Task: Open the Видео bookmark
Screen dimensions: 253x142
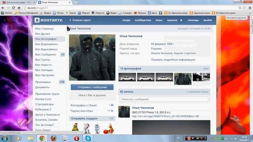Action: tap(111, 13)
